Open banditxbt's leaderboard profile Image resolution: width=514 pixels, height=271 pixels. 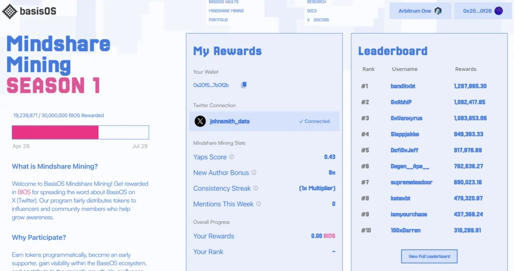tap(403, 86)
